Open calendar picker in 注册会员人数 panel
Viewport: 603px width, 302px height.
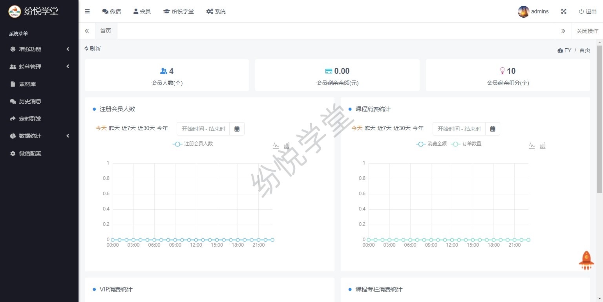(237, 129)
